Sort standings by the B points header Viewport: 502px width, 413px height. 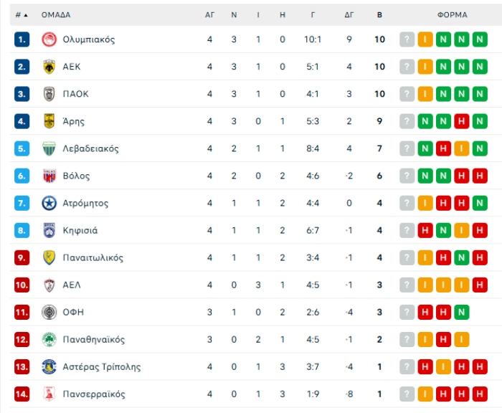coord(379,15)
